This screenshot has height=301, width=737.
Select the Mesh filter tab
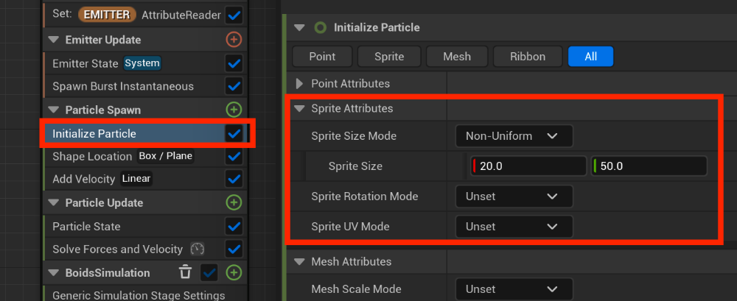[457, 57]
